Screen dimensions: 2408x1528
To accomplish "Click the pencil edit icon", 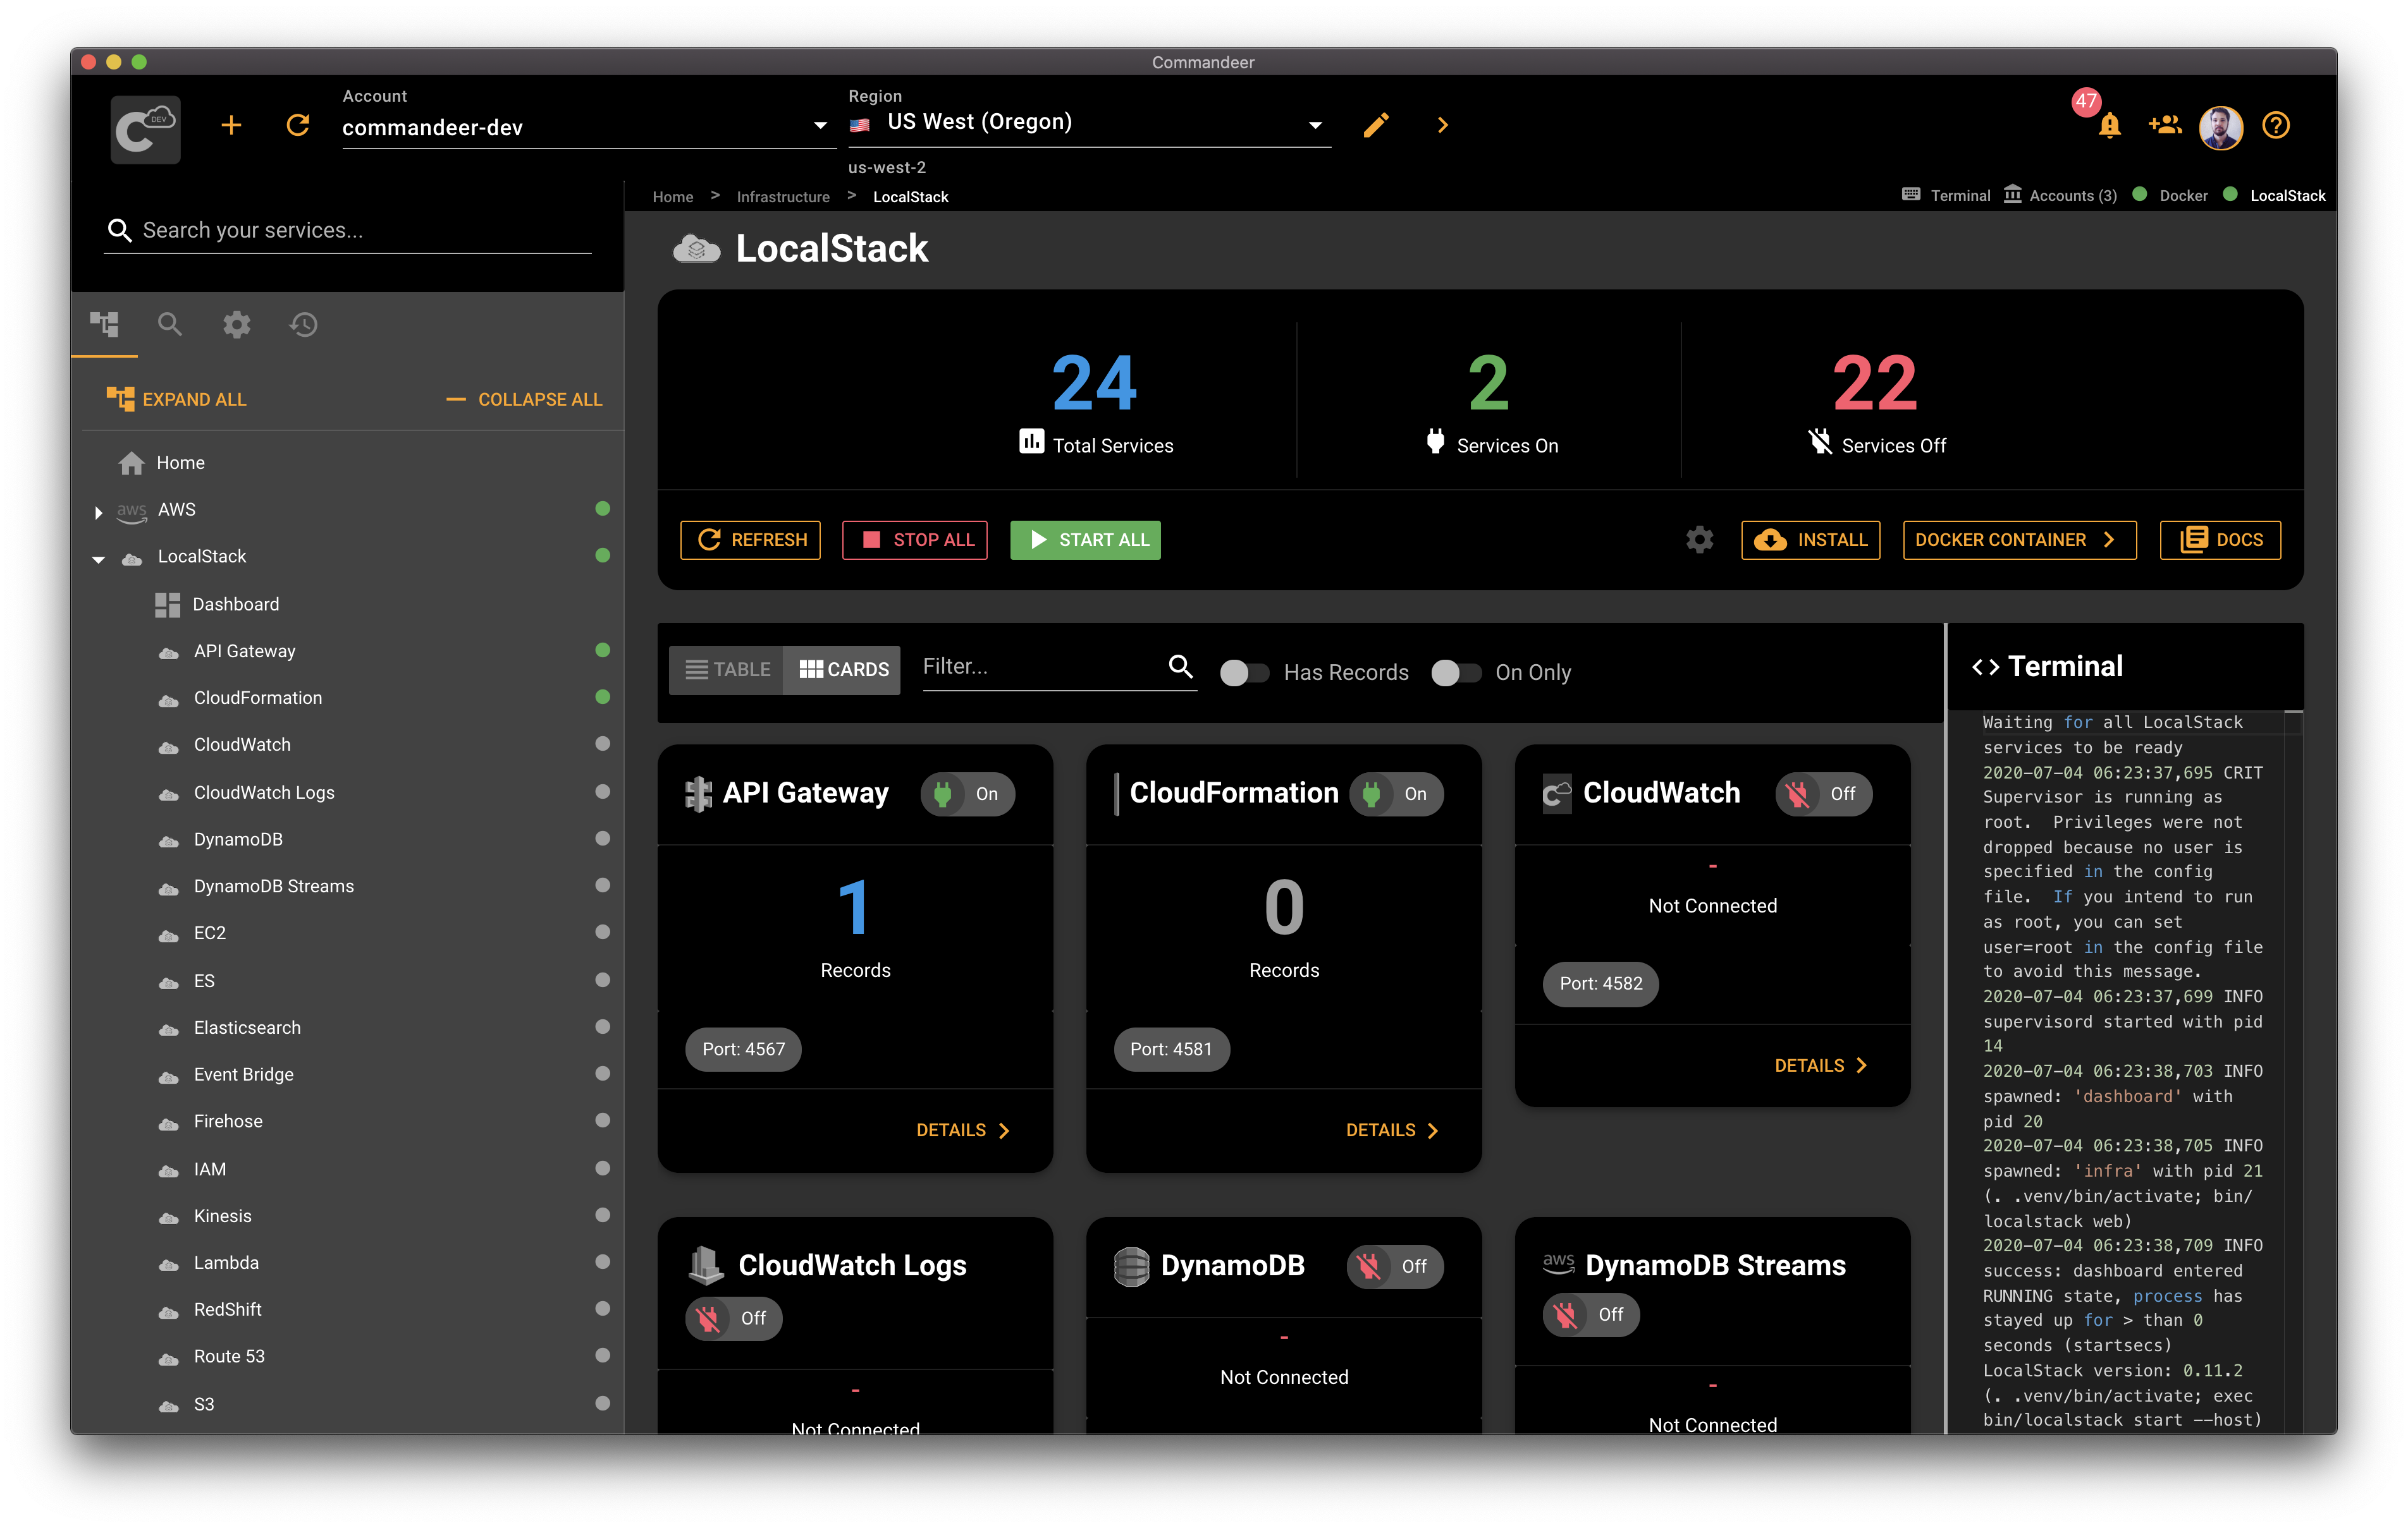I will pos(1376,125).
